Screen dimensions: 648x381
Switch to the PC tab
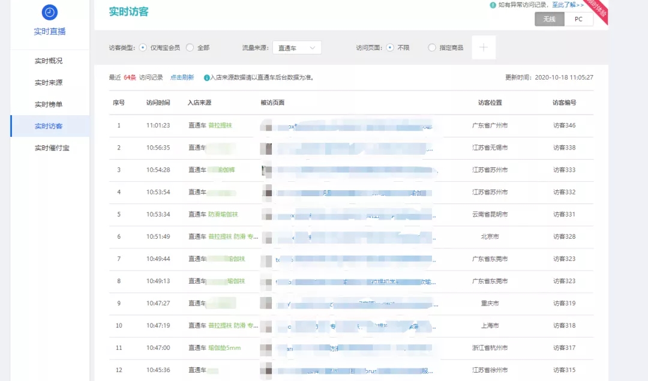(578, 19)
